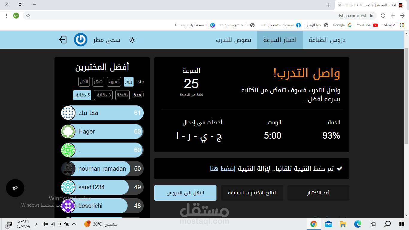The image size is (409, 230).
Task: Open File Explorer from taskbar
Action: pos(343,224)
